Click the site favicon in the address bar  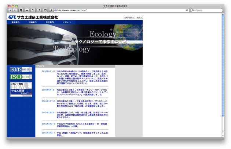(x=55, y=10)
